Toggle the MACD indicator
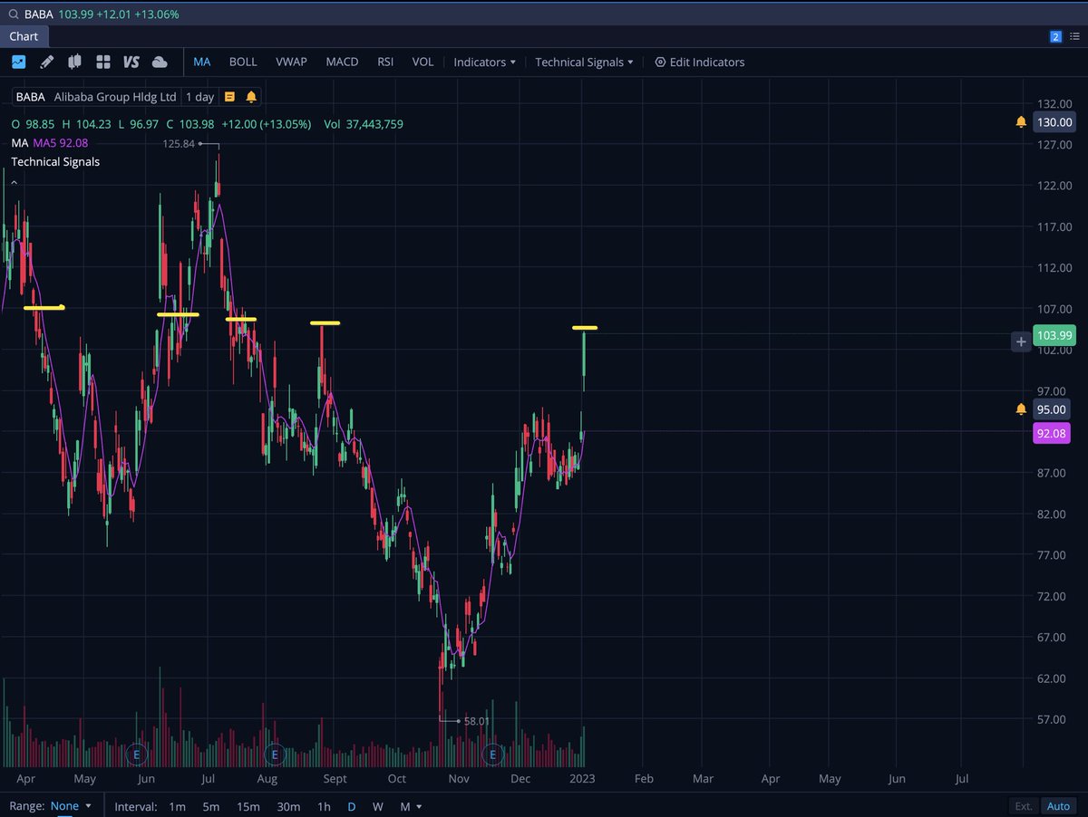The height and width of the screenshot is (817, 1088). pos(342,62)
